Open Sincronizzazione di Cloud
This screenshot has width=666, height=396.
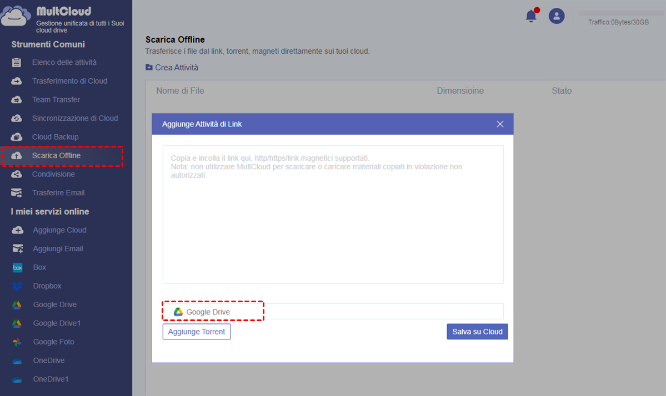coord(75,118)
